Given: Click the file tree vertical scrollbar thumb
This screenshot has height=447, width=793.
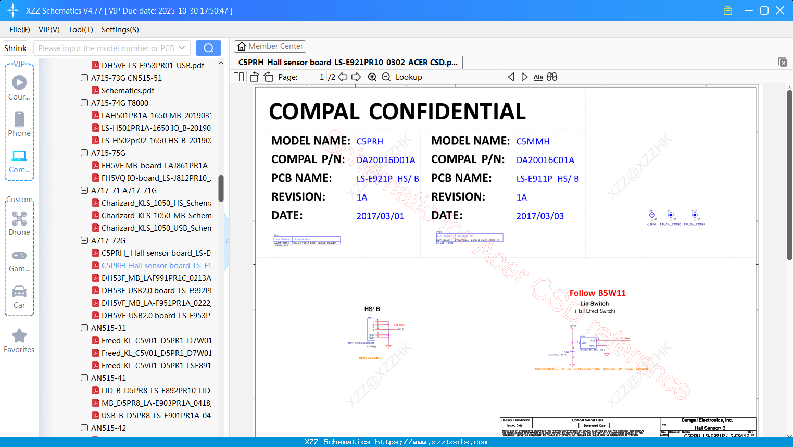Looking at the screenshot, I should [221, 188].
